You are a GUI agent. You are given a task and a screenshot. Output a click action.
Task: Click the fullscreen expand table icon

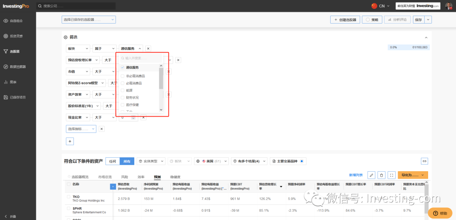coord(391,175)
